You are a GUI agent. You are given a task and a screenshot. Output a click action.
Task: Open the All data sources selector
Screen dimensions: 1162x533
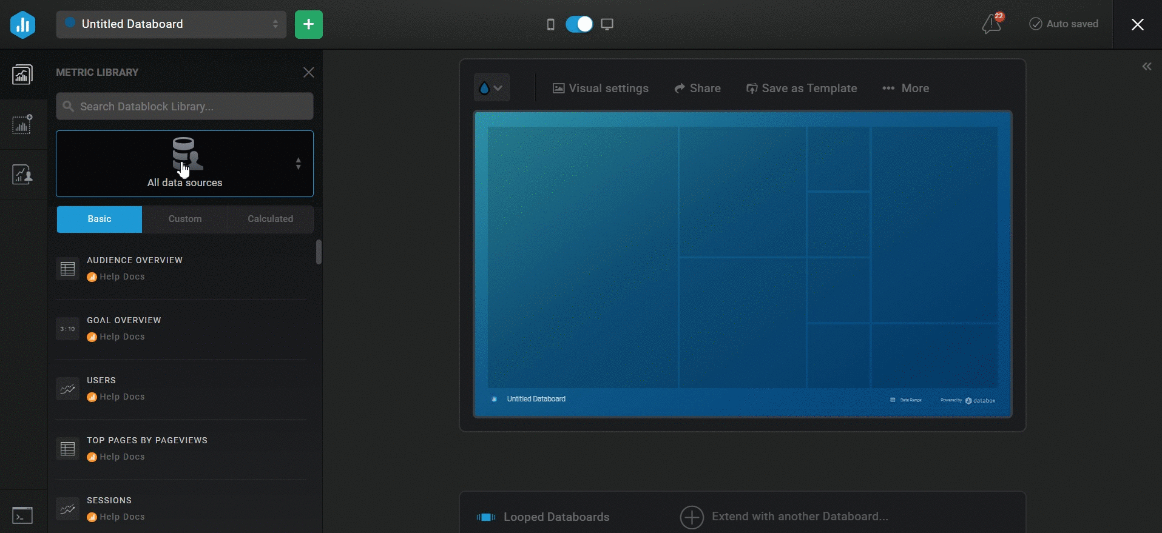pos(184,164)
